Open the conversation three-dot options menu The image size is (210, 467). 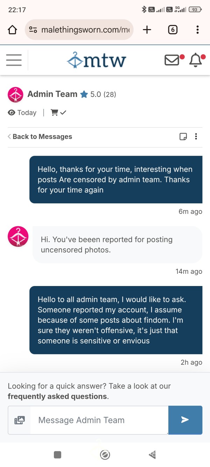196,137
